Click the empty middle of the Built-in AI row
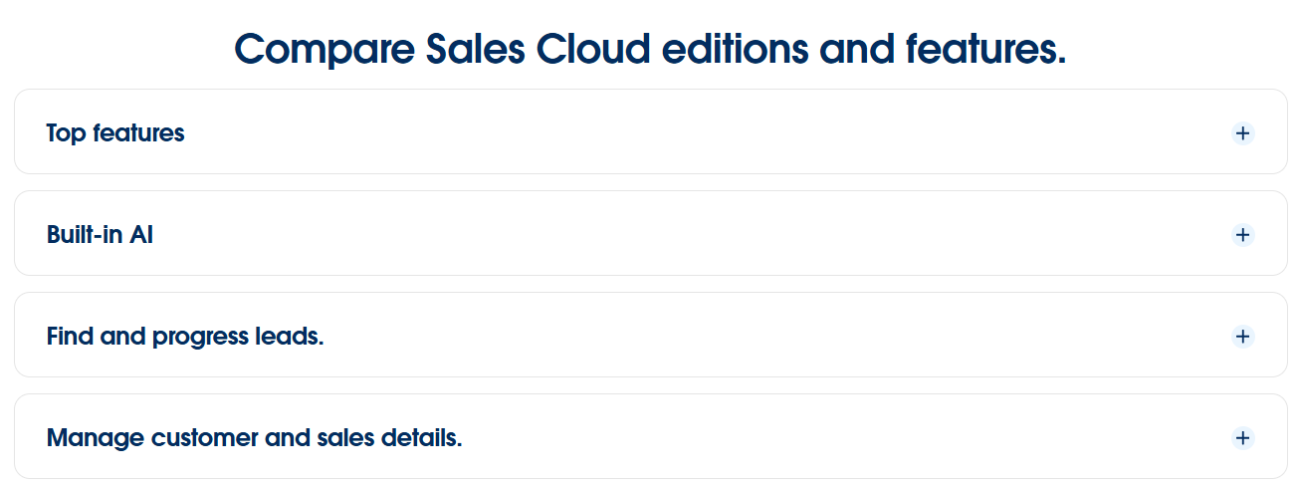This screenshot has height=484, width=1300. pos(697,235)
